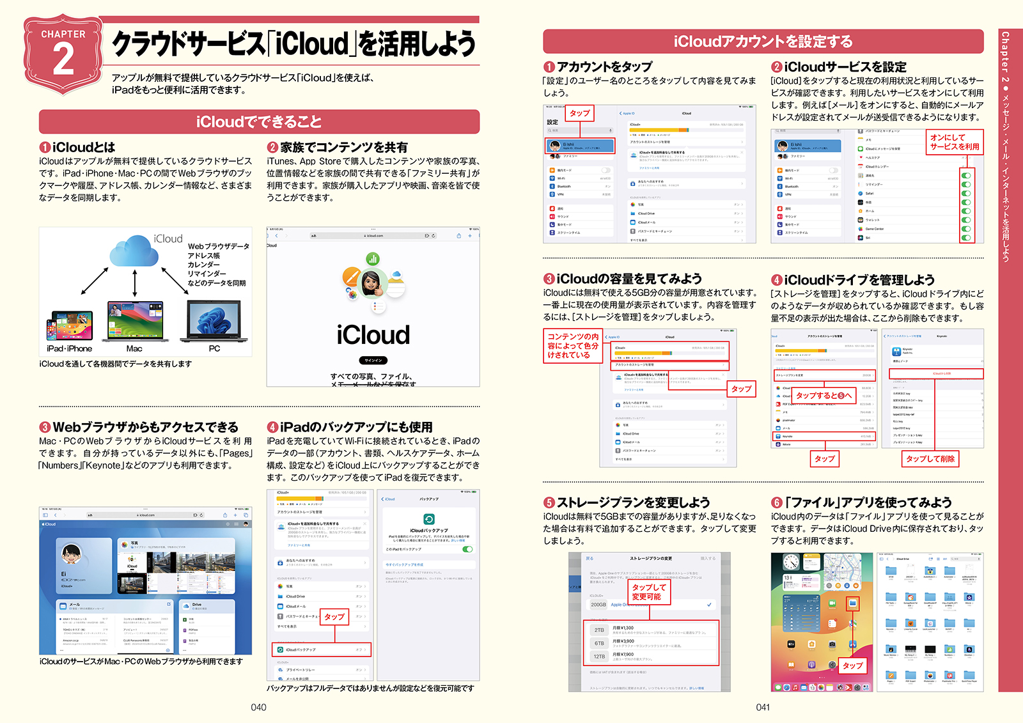The image size is (1023, 723).
Task: Click storage usage bar in storage management screen
Action: point(825,351)
